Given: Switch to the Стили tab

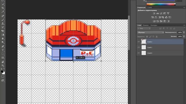Looking at the screenshot, I should coord(149,8).
